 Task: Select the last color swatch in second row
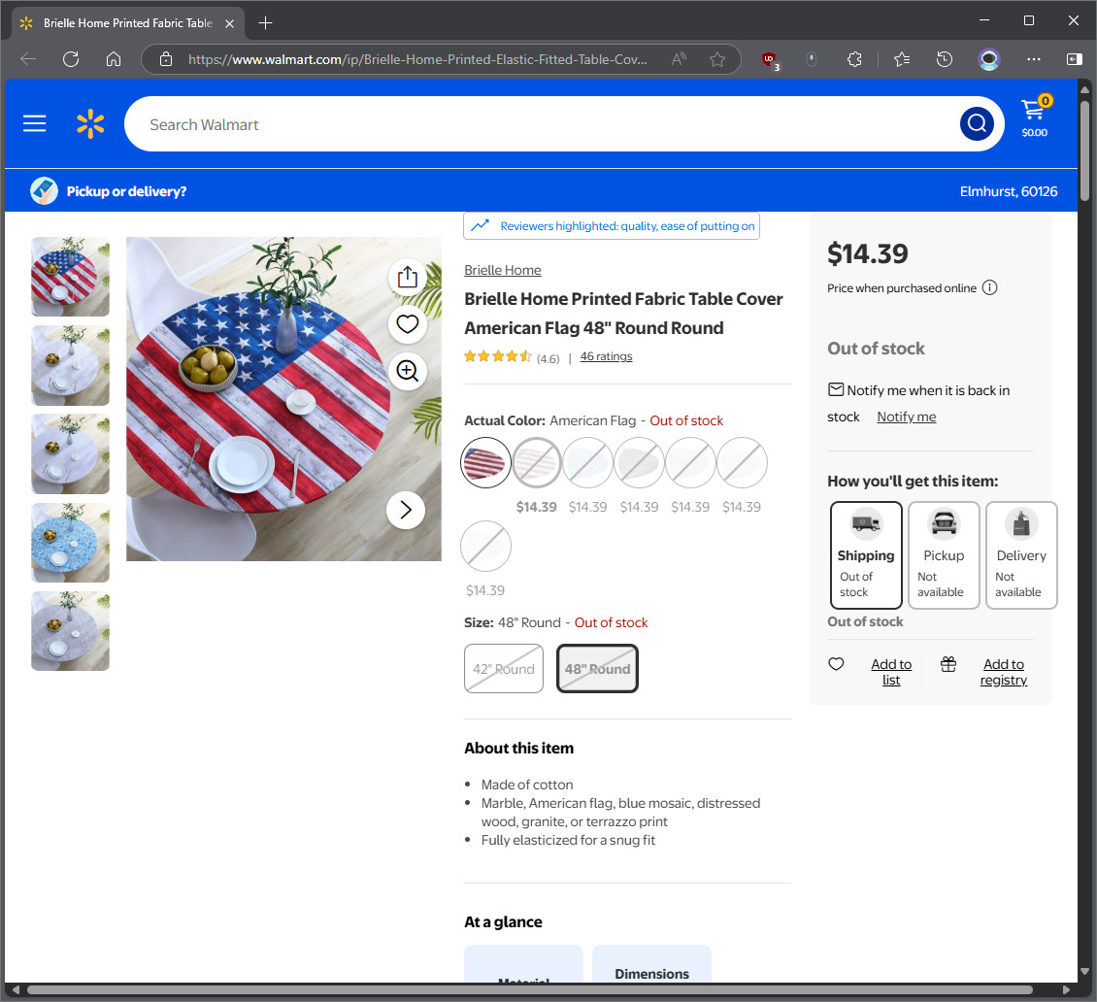tap(485, 546)
